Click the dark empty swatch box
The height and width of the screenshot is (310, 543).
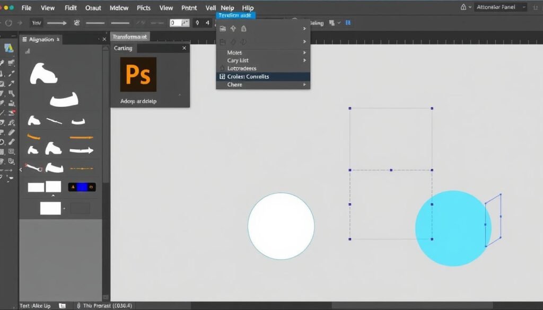click(80, 208)
